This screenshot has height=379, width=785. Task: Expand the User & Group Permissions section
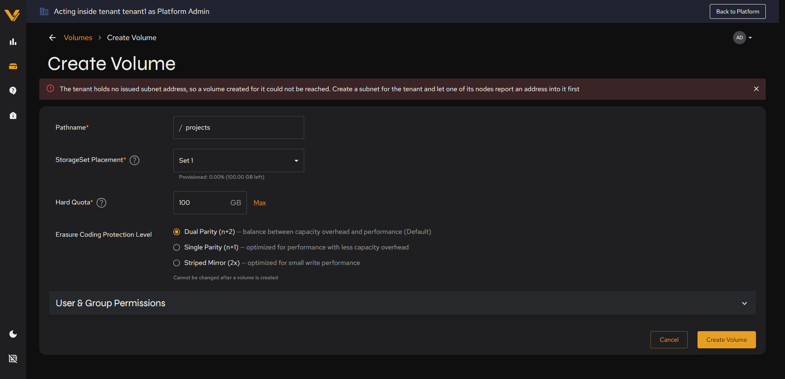tap(402, 303)
